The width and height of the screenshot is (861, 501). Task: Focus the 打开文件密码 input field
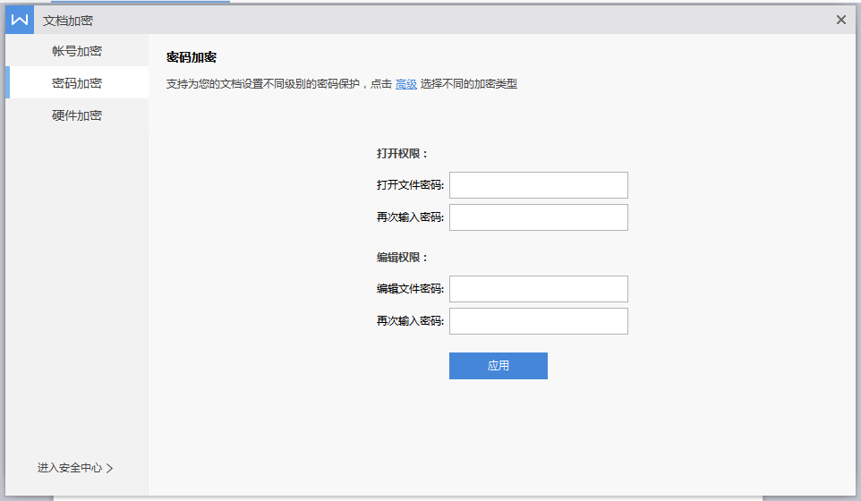(538, 185)
